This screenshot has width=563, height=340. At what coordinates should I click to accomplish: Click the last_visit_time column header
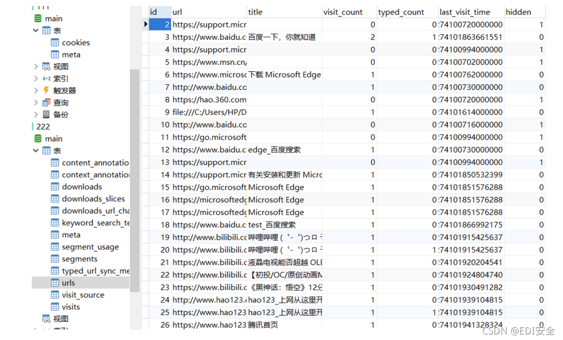click(471, 12)
